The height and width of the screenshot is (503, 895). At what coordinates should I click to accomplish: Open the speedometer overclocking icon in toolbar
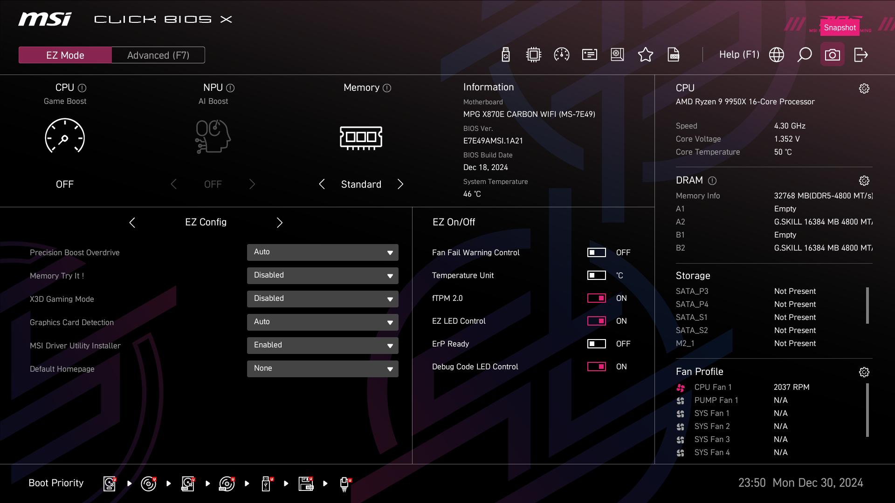pos(561,55)
